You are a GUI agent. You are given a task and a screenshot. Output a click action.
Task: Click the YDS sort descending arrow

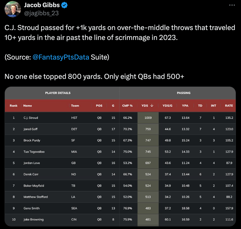152,105
